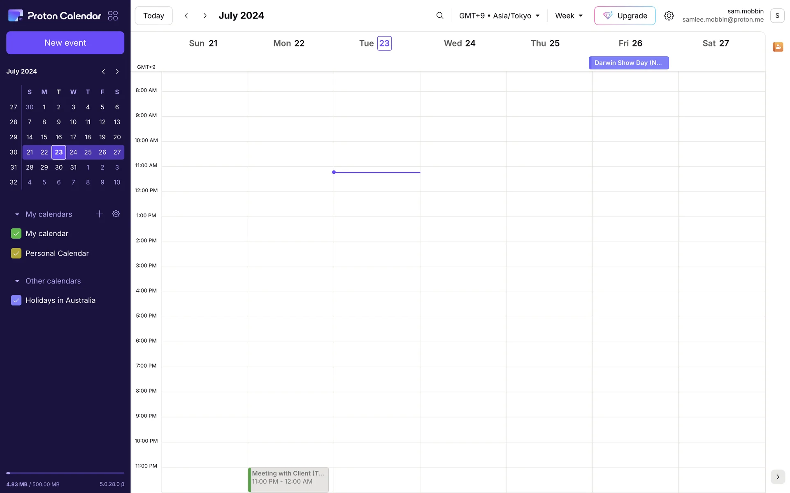
Task: Add a new calendar with plus icon
Action: [99, 214]
